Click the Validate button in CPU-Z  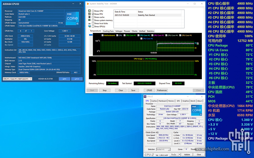tap(187, 155)
